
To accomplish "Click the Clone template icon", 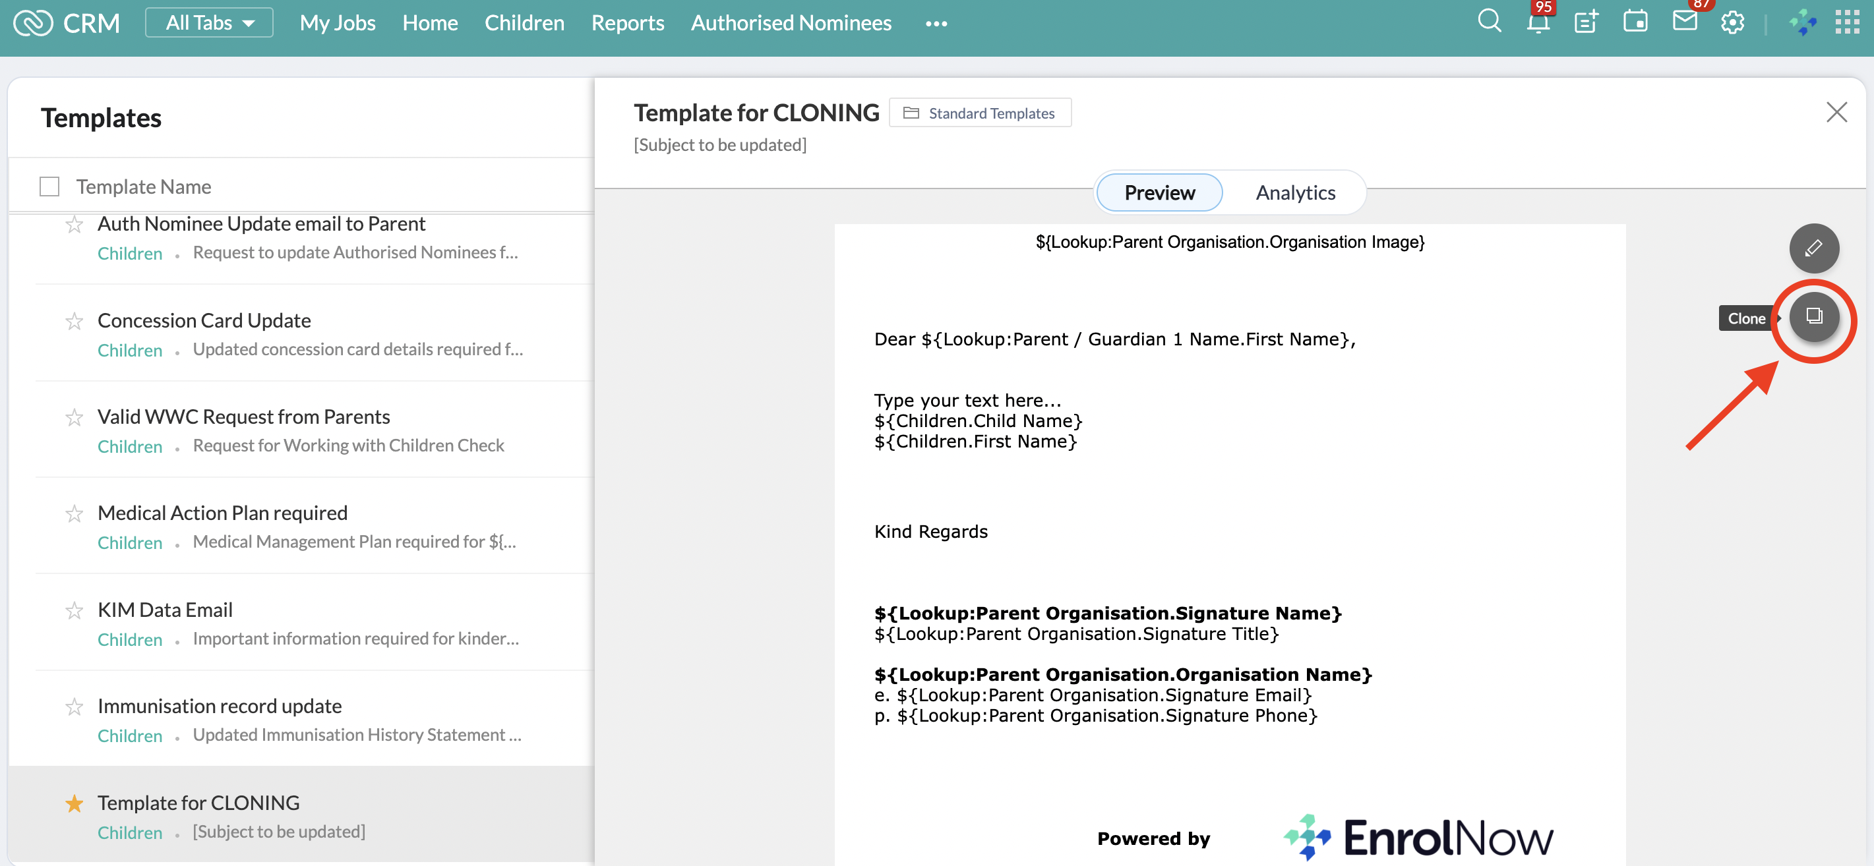I will [x=1813, y=316].
